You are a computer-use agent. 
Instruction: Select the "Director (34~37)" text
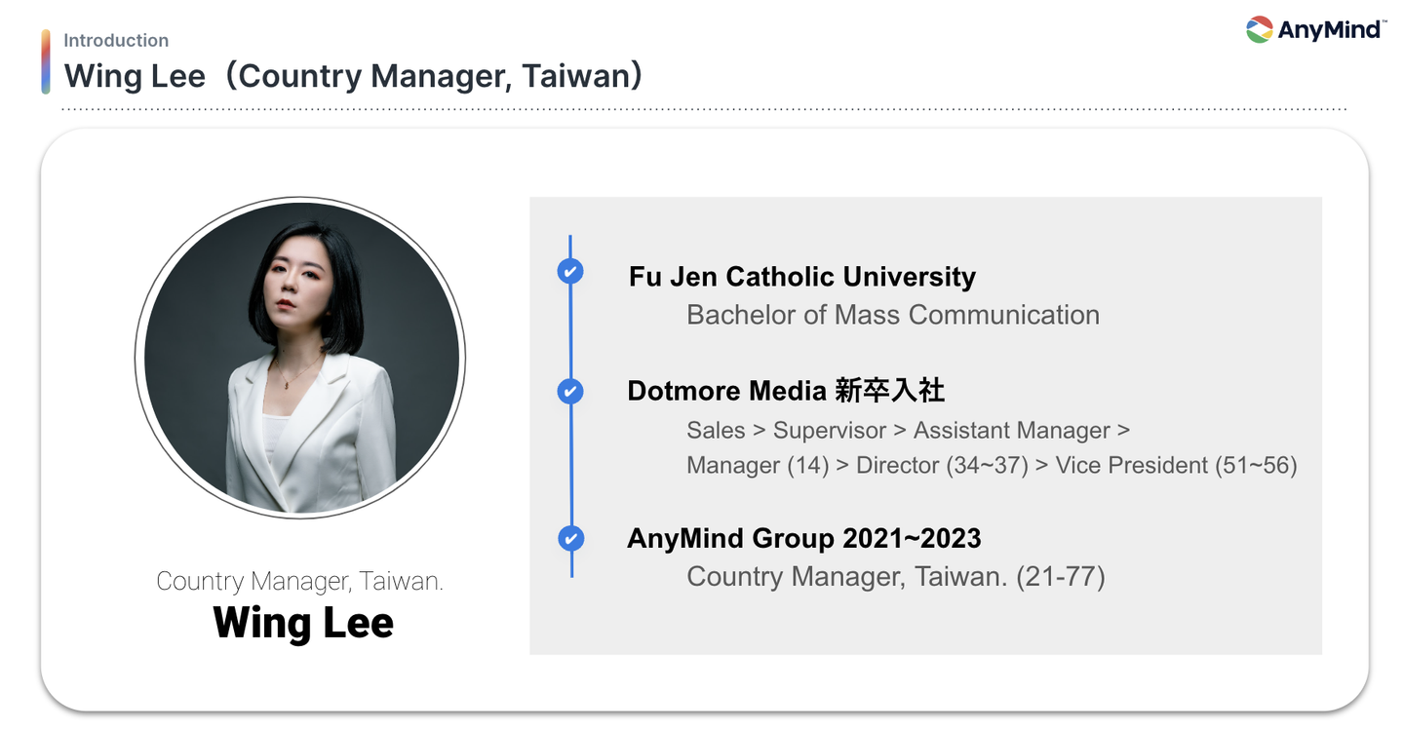(942, 465)
